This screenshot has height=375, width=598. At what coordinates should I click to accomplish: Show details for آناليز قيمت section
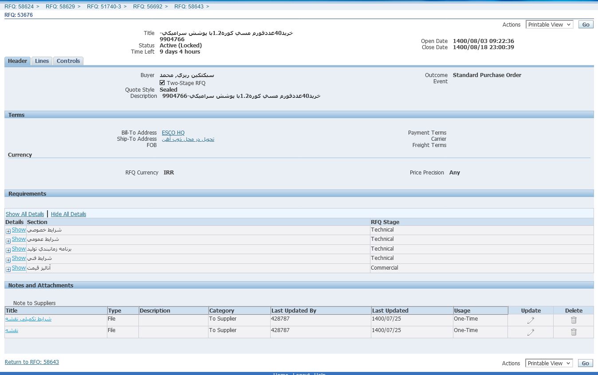(19, 268)
